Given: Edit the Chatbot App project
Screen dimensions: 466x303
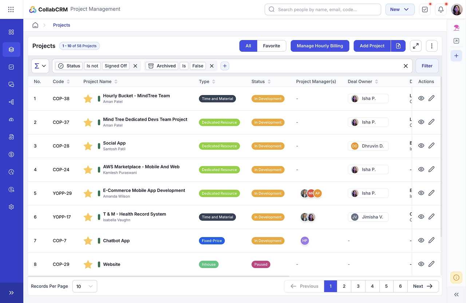Looking at the screenshot, I should pos(431,240).
